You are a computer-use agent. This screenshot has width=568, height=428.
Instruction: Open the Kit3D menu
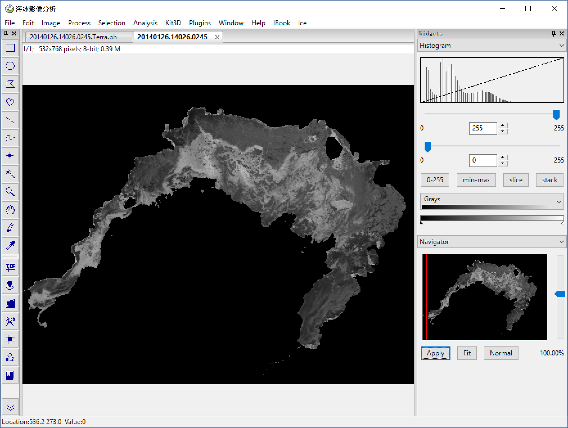173,23
